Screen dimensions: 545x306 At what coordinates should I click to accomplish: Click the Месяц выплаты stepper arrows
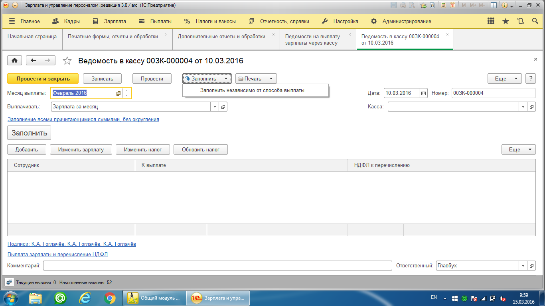pyautogui.click(x=127, y=93)
